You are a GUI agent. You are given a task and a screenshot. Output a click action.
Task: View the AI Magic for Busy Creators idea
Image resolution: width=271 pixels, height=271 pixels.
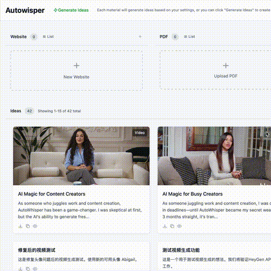coord(180,226)
